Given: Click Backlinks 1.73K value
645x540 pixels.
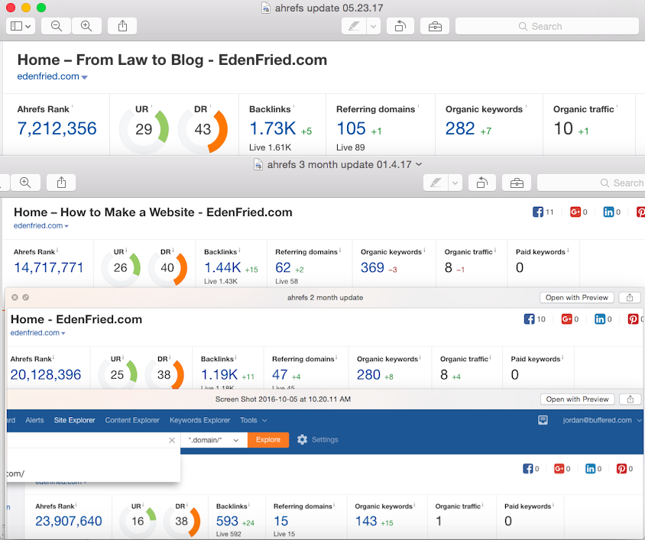Looking at the screenshot, I should click(272, 128).
